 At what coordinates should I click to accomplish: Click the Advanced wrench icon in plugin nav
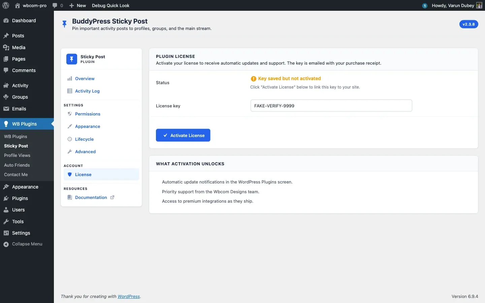click(70, 151)
